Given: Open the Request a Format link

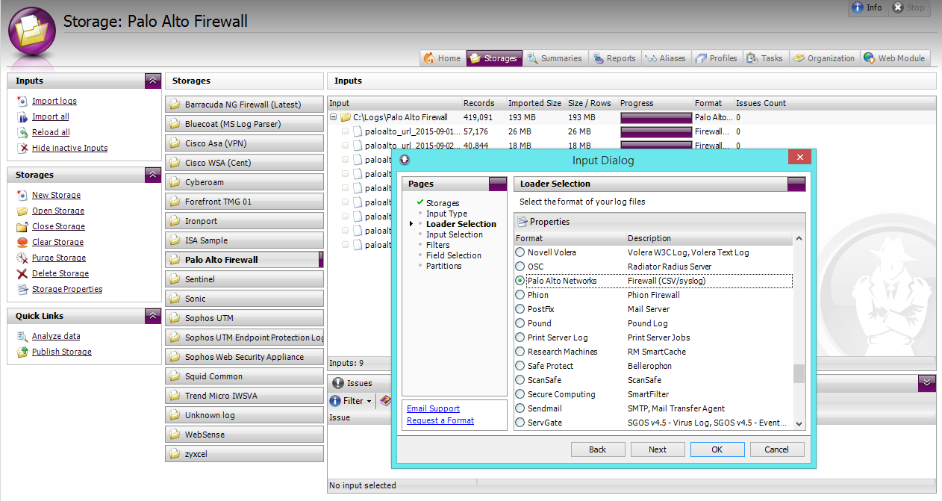Looking at the screenshot, I should [440, 420].
